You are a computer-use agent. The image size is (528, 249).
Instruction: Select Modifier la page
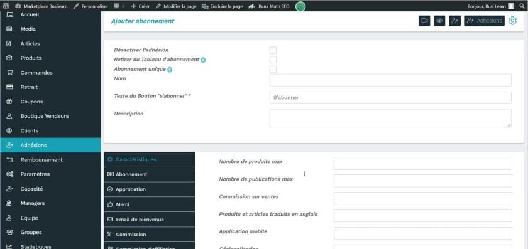click(176, 6)
